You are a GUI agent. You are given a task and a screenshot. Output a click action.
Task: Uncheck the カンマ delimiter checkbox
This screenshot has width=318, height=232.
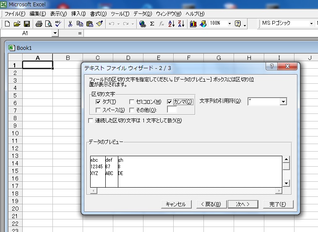point(169,102)
